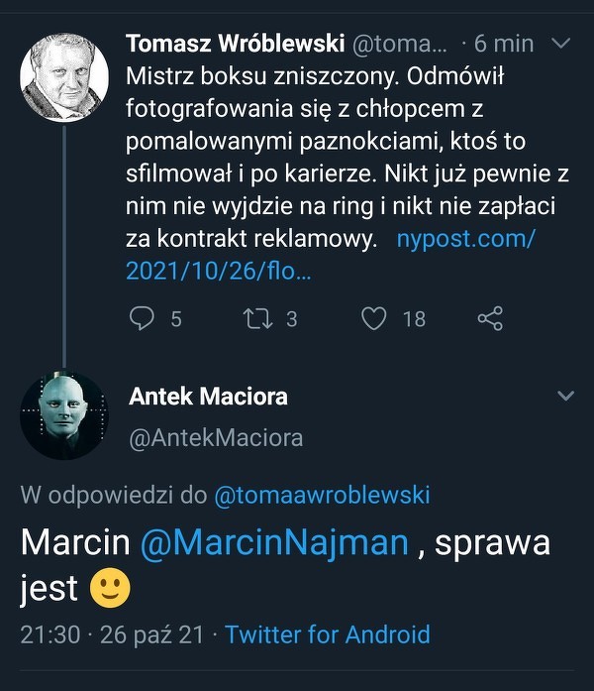The image size is (594, 691).
Task: Expand options chevron on Antek Maciora's reply
Action: pyautogui.click(x=565, y=397)
